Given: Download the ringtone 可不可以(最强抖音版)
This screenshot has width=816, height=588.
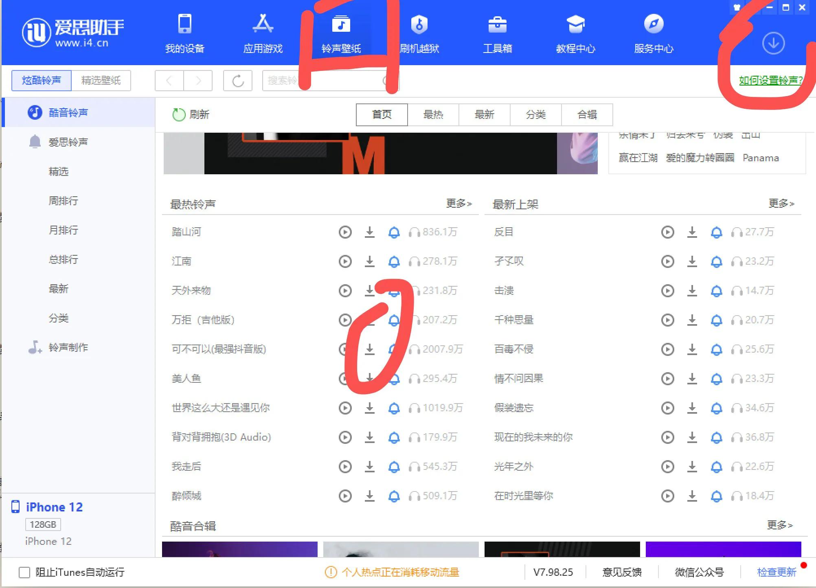Looking at the screenshot, I should [x=370, y=349].
